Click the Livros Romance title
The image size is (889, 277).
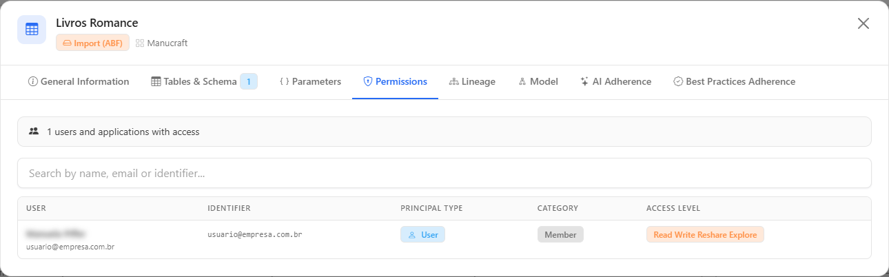coord(97,23)
